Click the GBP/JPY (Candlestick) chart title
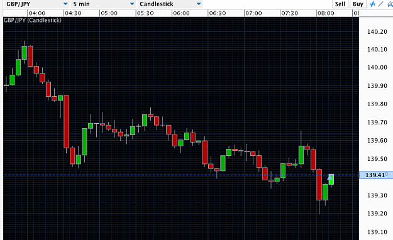 [x=32, y=20]
